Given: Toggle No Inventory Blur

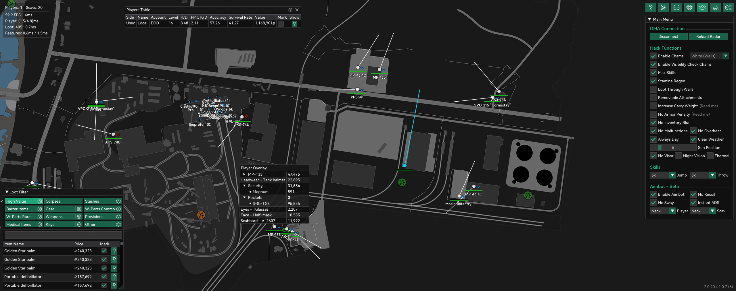Looking at the screenshot, I should coord(653,123).
